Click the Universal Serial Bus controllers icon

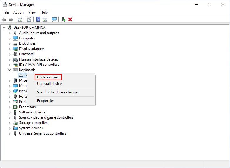tap(15, 133)
